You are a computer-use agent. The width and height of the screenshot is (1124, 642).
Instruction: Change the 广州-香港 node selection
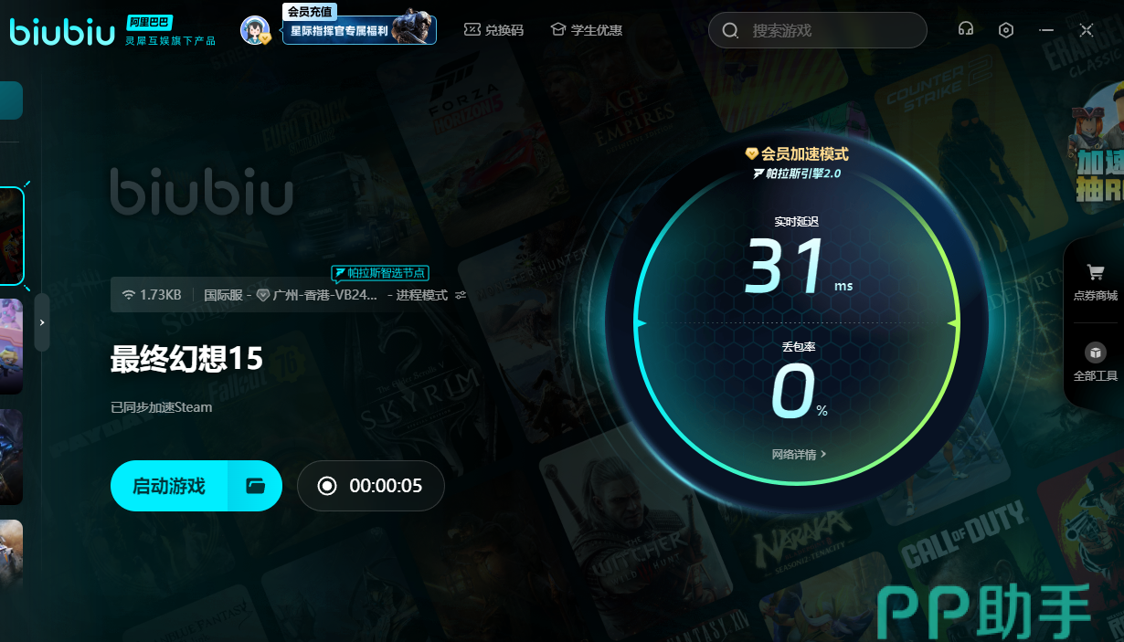click(x=316, y=295)
